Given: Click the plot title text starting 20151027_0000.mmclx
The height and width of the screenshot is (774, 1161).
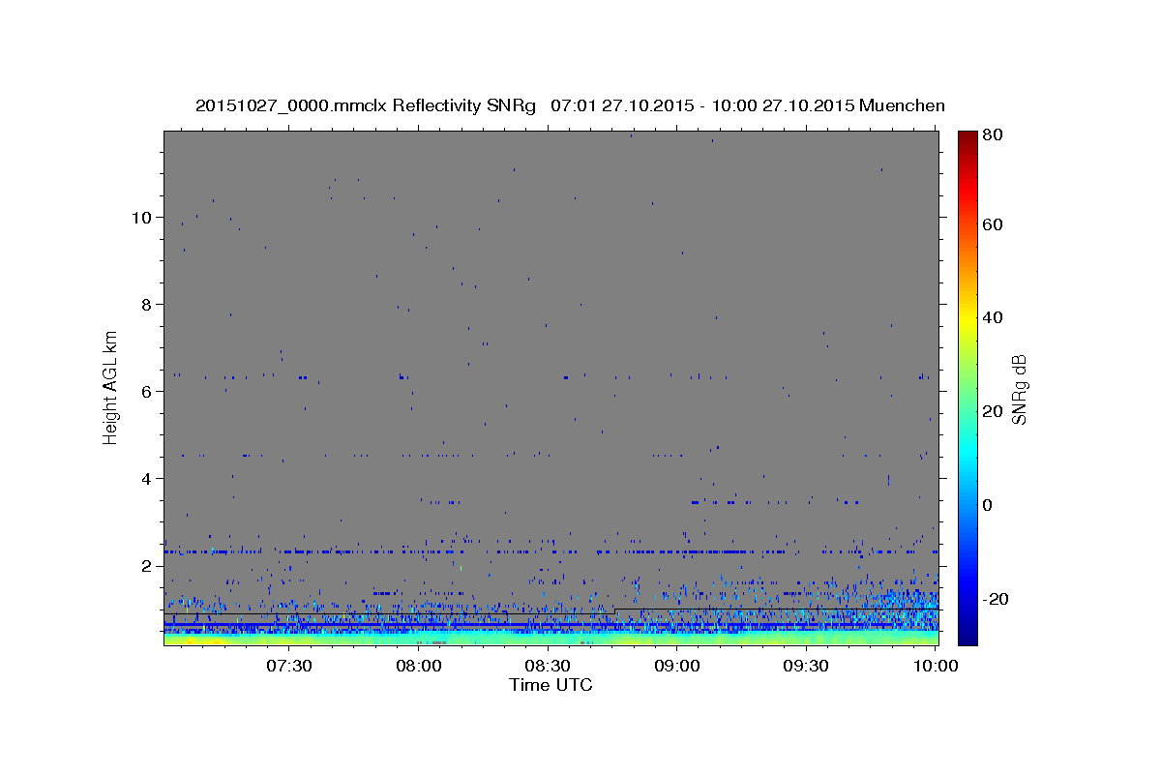Looking at the screenshot, I should 570,105.
